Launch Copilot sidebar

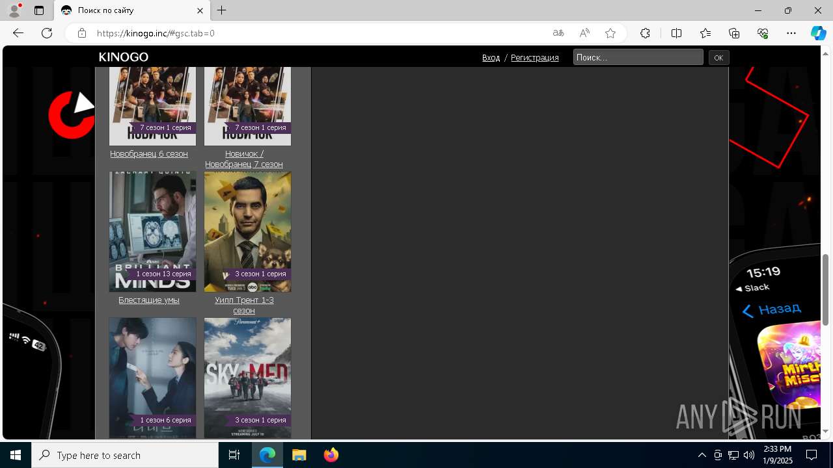(818, 33)
